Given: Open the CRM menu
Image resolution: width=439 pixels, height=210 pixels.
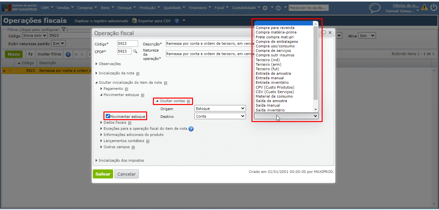Looking at the screenshot, I should point(47,8).
